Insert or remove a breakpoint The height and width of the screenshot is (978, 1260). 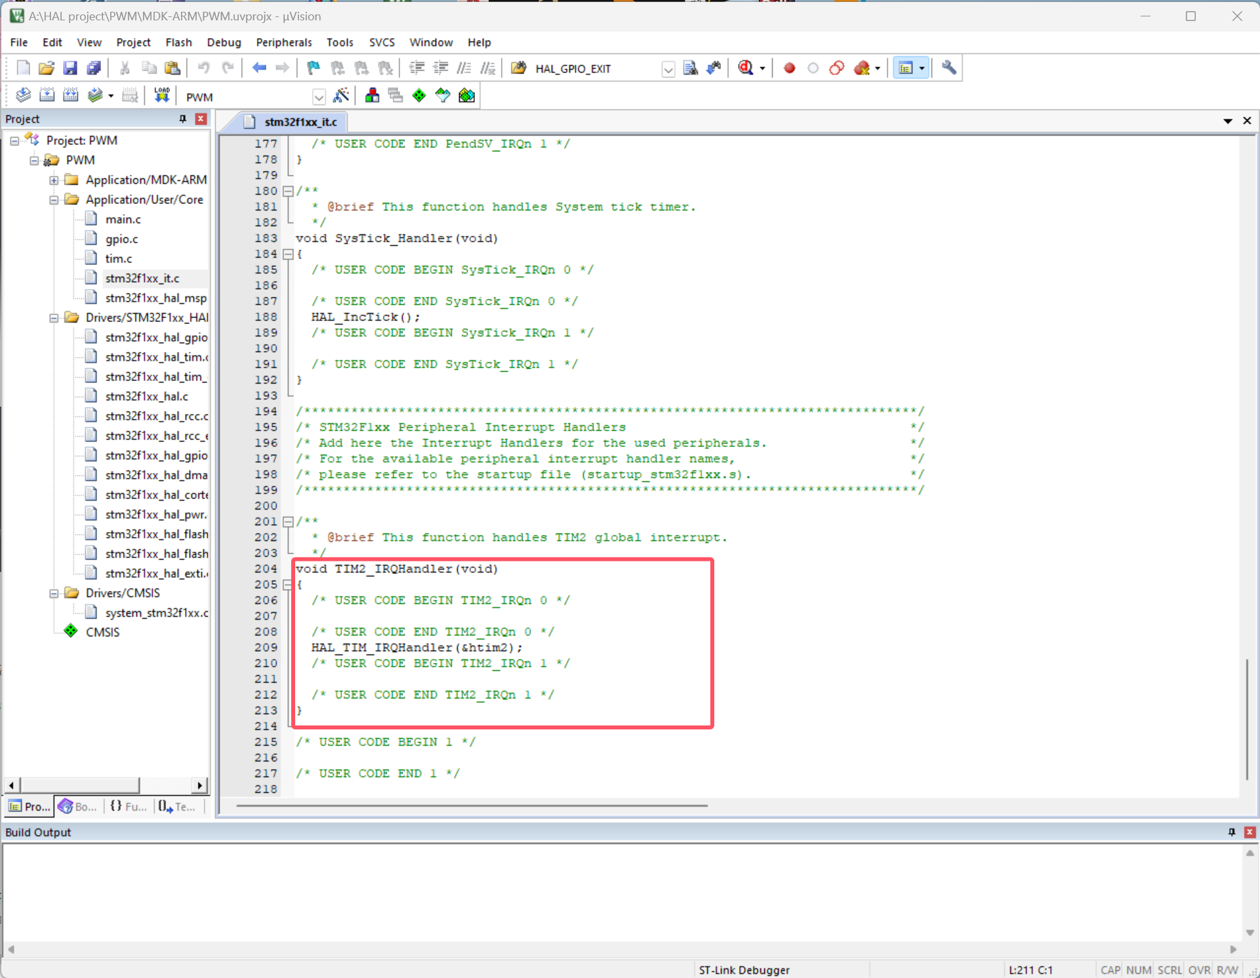(x=789, y=68)
